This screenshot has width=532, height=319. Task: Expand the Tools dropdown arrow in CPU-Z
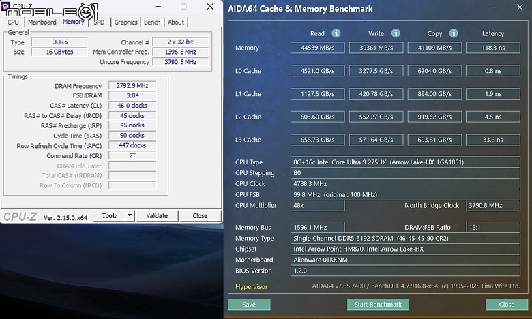pyautogui.click(x=130, y=215)
